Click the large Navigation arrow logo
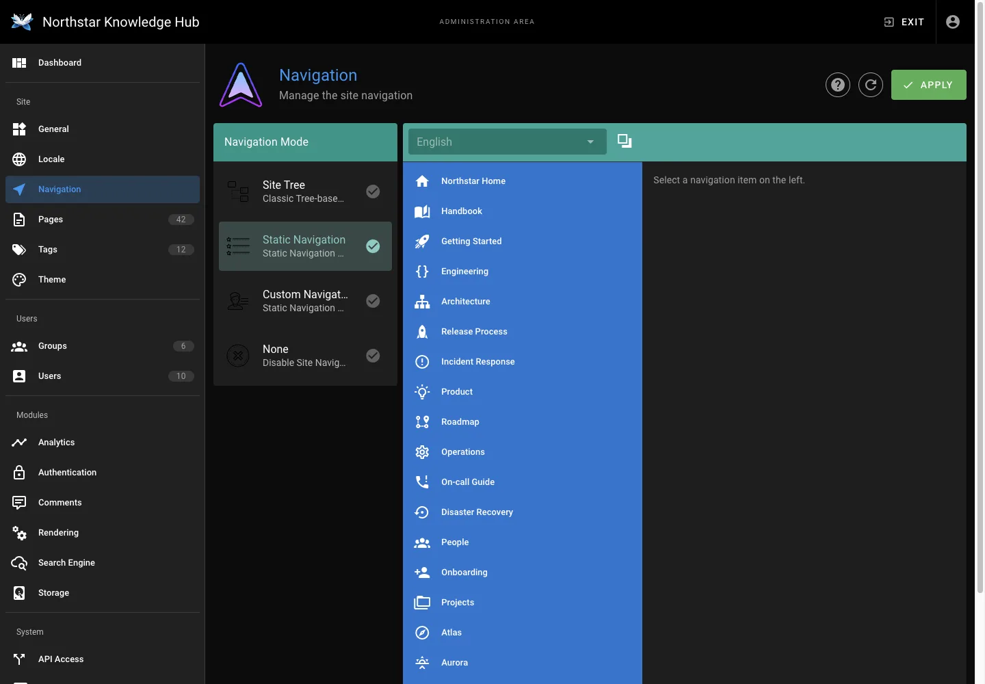Screen dimensions: 985x684 click(x=241, y=85)
